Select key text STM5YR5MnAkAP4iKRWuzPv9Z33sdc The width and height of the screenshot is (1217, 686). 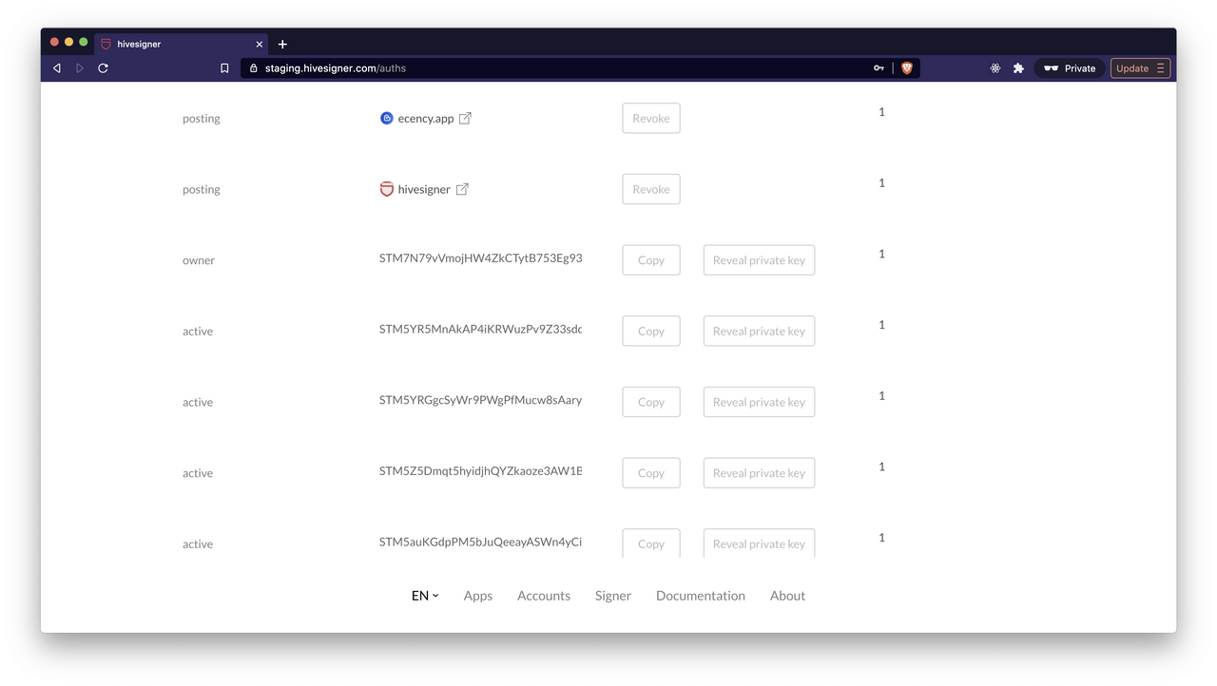480,329
